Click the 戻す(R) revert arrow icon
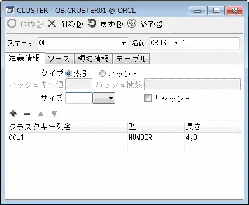 pos(92,23)
